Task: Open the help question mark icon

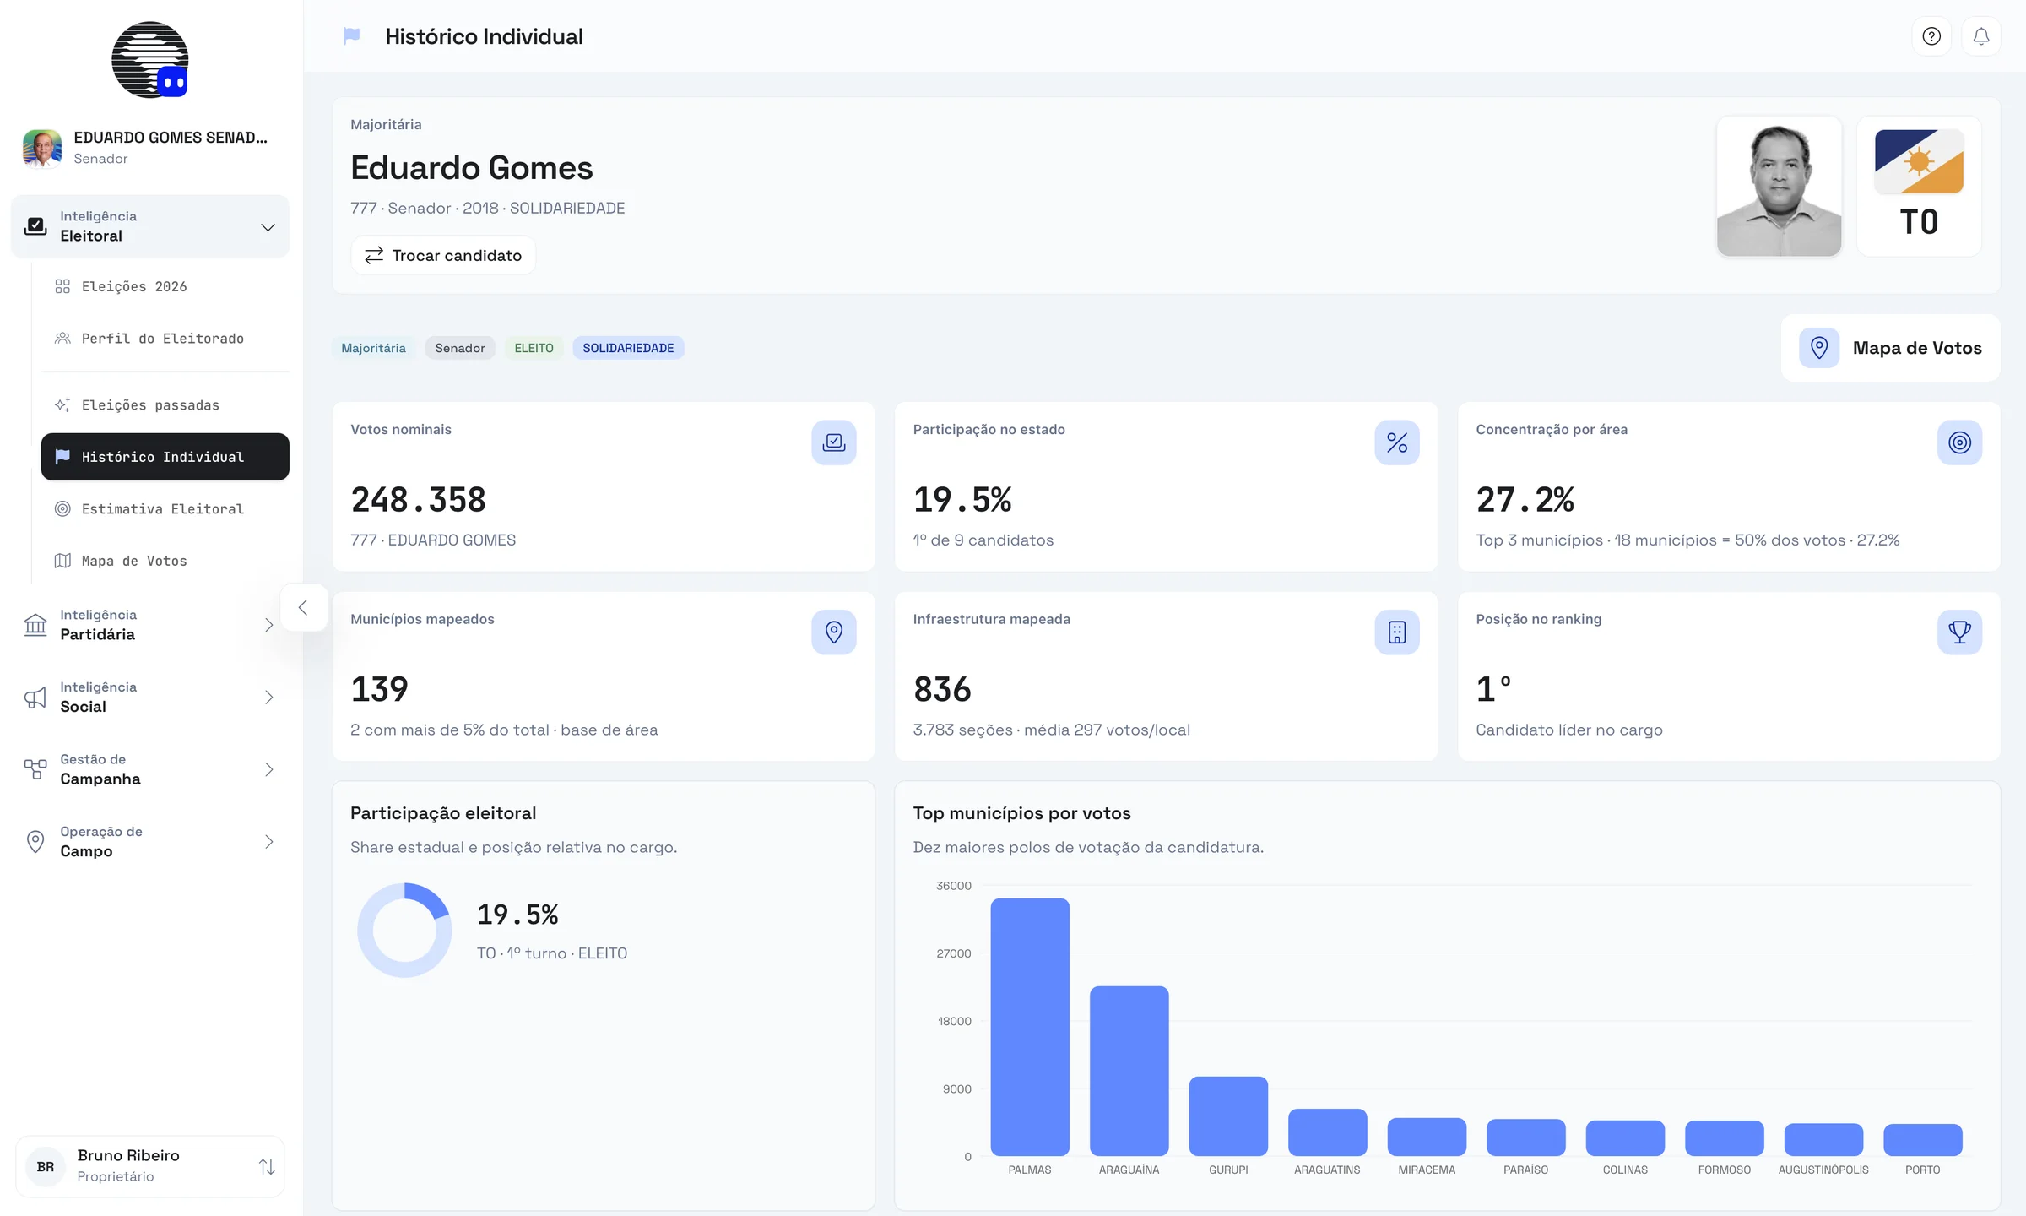Action: tap(1931, 36)
